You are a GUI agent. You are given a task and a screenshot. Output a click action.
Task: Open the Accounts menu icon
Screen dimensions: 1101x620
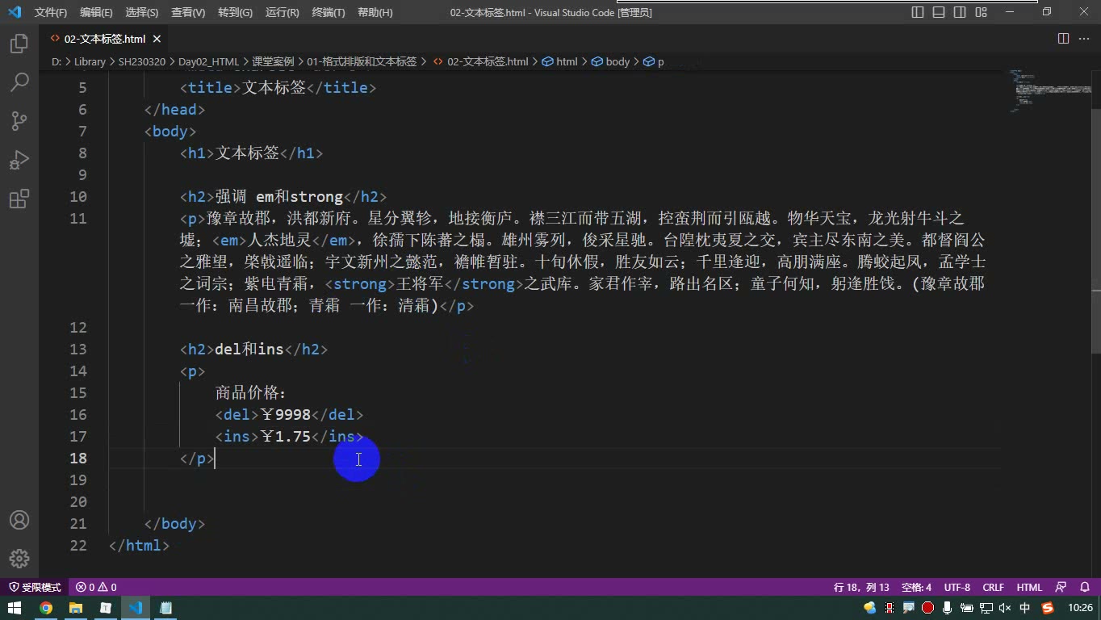pyautogui.click(x=19, y=520)
